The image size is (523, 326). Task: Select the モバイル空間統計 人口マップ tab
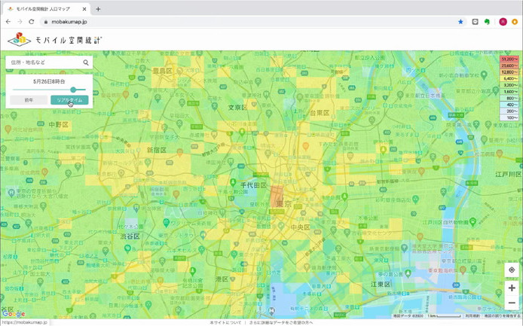47,9
